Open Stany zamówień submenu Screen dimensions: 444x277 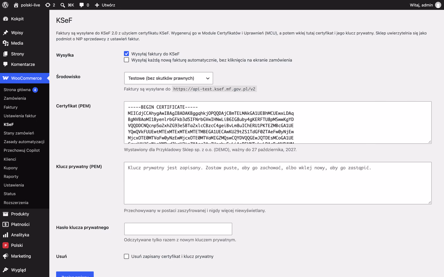[19, 133]
